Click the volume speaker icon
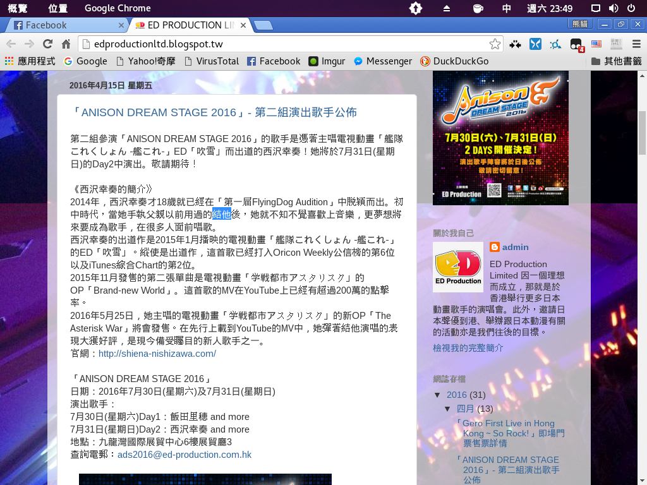 pos(614,8)
